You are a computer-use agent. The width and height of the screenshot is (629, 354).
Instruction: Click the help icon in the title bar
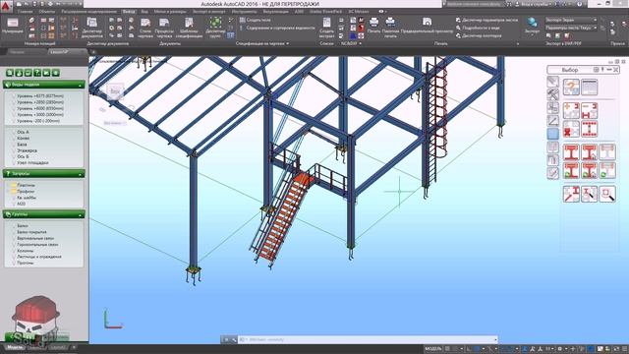point(579,4)
